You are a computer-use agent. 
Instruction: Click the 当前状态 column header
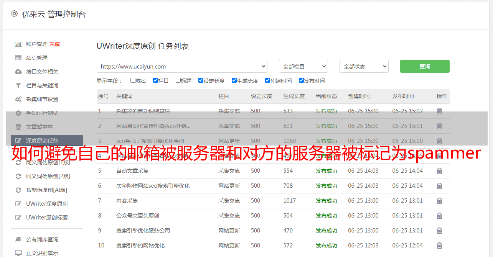click(326, 96)
